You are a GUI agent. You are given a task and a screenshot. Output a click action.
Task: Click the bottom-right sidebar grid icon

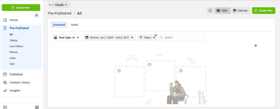pyautogui.click(x=37, y=107)
